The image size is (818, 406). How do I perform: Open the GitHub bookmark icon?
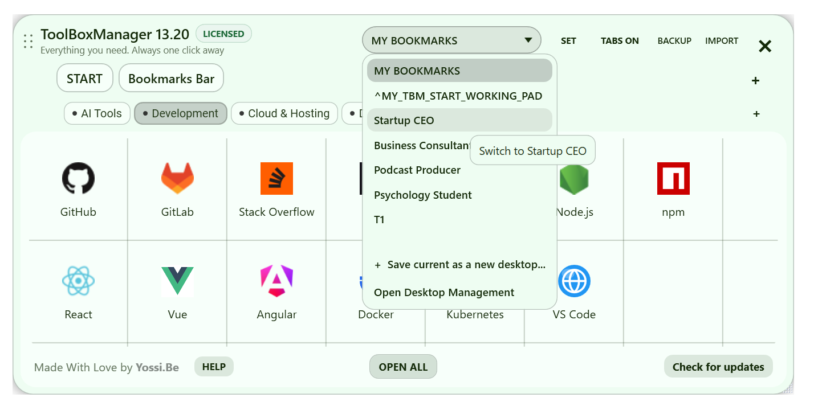click(x=78, y=178)
